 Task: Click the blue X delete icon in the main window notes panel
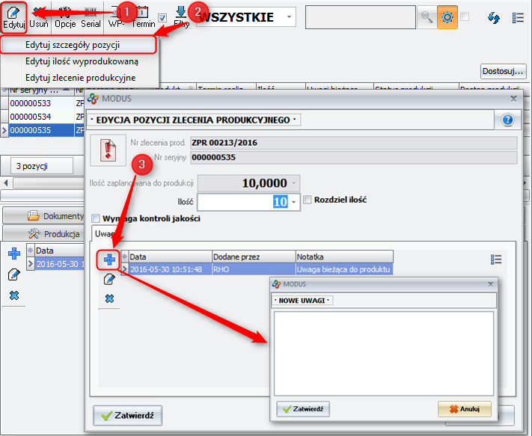[x=14, y=295]
